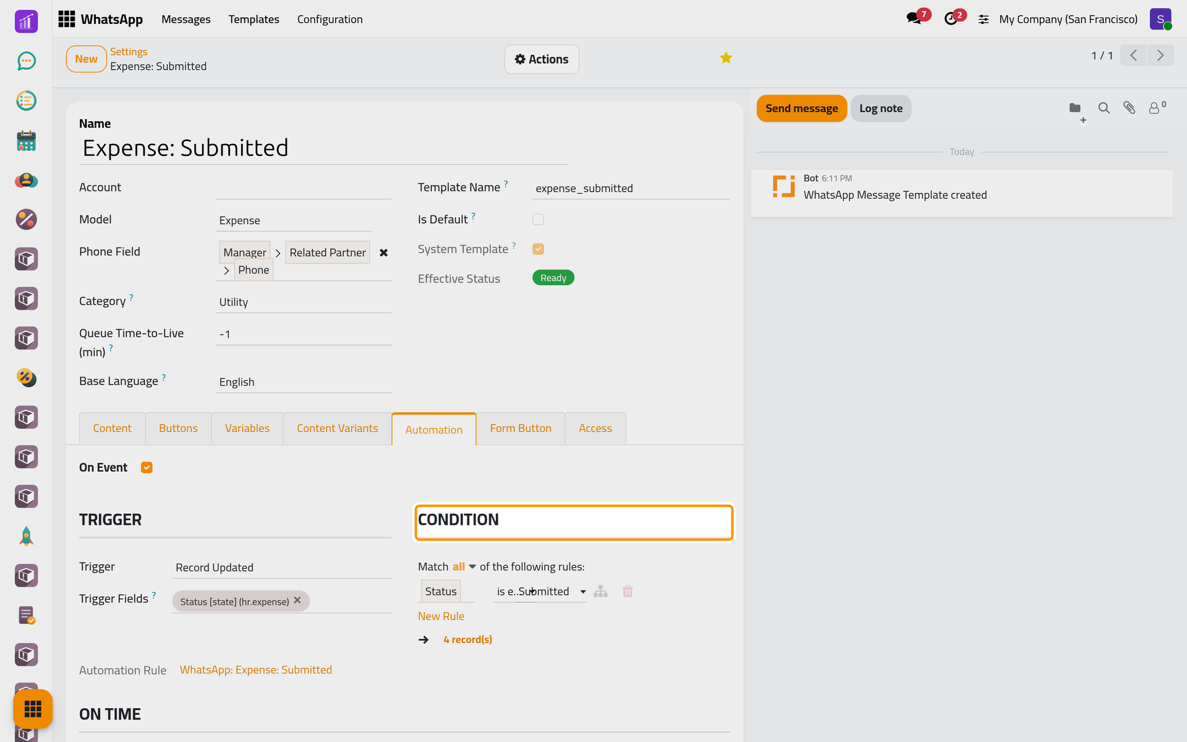Open the Configuration menu

[x=330, y=19]
